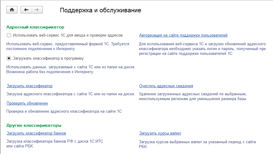Viewport: 273px width, 154px height.
Task: Click text 'Использовать веб-сервис, предоставляемый фирмой 1С'
Action: pyautogui.click(x=58, y=44)
